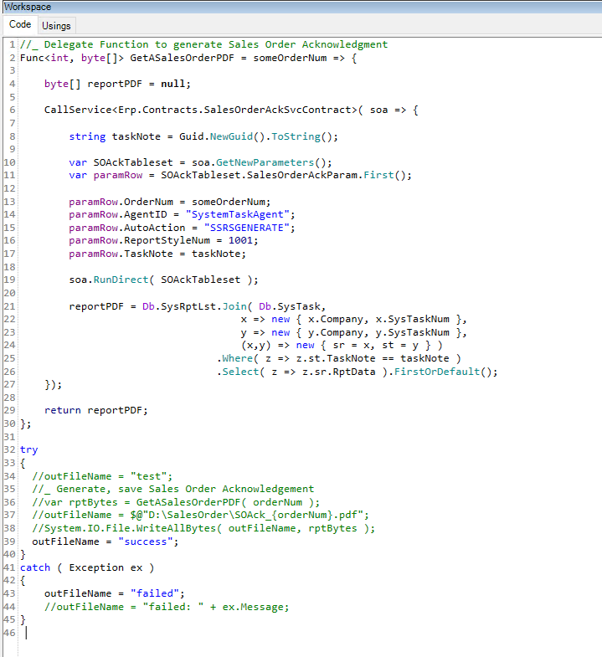Click the '.Where(' clause line
The width and height of the screenshot is (602, 657).
pos(338,359)
